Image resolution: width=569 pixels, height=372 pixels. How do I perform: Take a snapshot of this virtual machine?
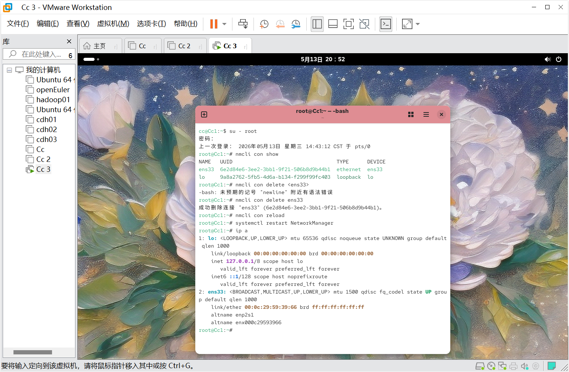click(x=264, y=24)
